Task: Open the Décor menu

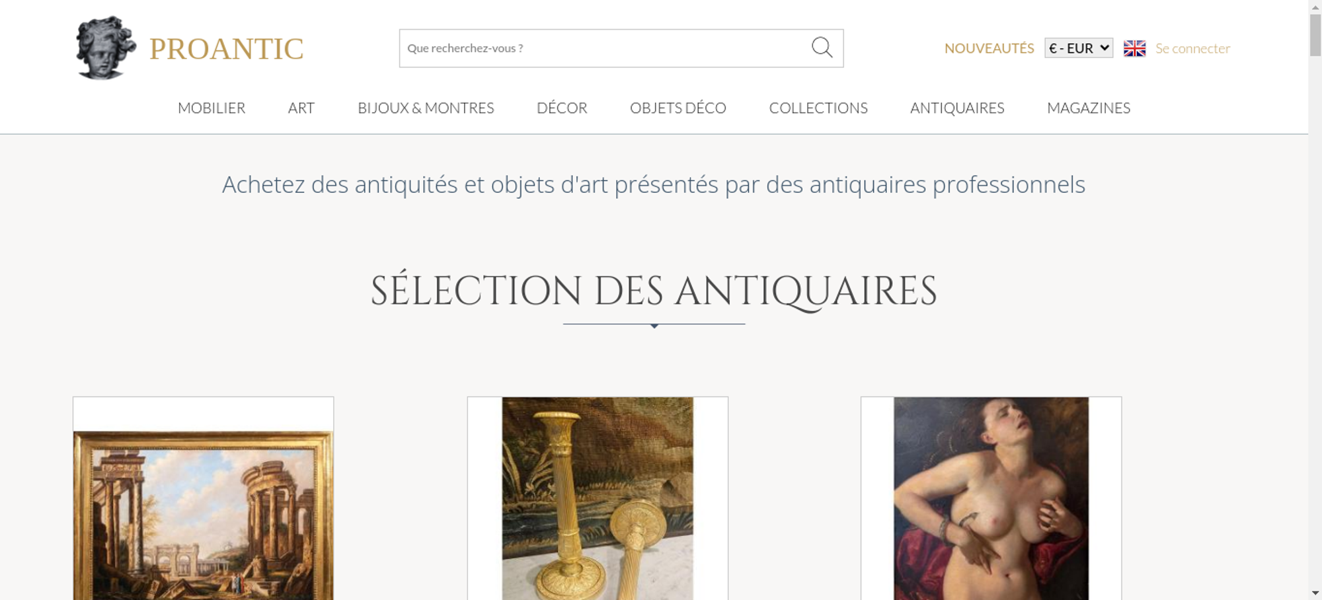Action: pyautogui.click(x=562, y=108)
